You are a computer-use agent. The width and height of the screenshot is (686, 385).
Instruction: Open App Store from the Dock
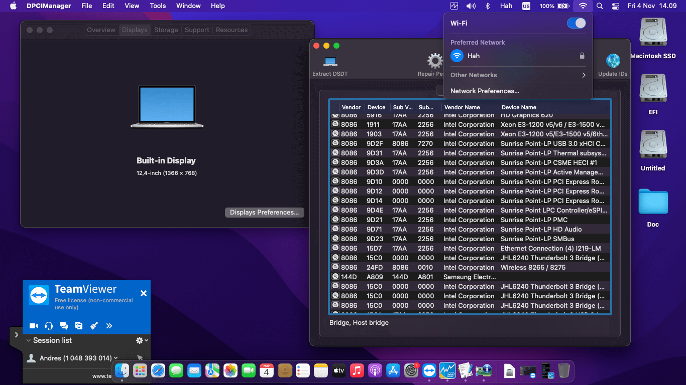point(393,371)
